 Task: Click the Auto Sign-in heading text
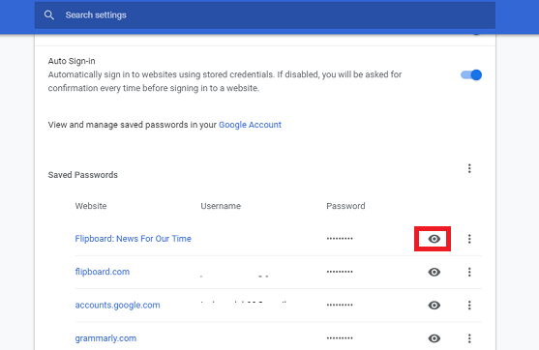pos(72,61)
